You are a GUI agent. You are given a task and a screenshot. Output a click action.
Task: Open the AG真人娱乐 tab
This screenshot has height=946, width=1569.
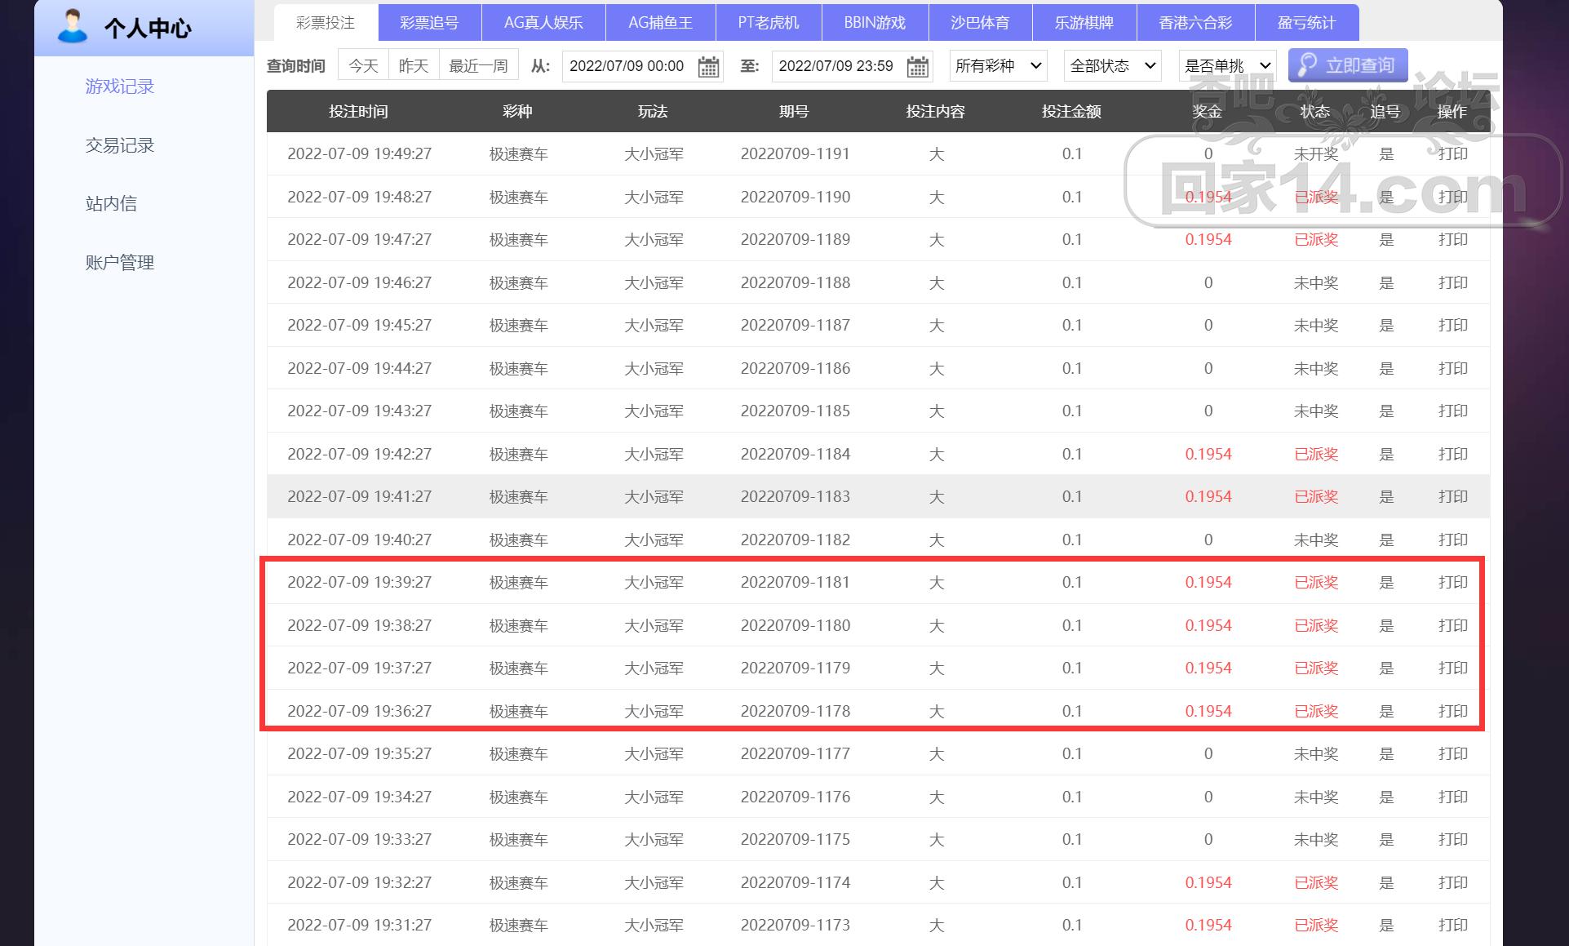[543, 23]
